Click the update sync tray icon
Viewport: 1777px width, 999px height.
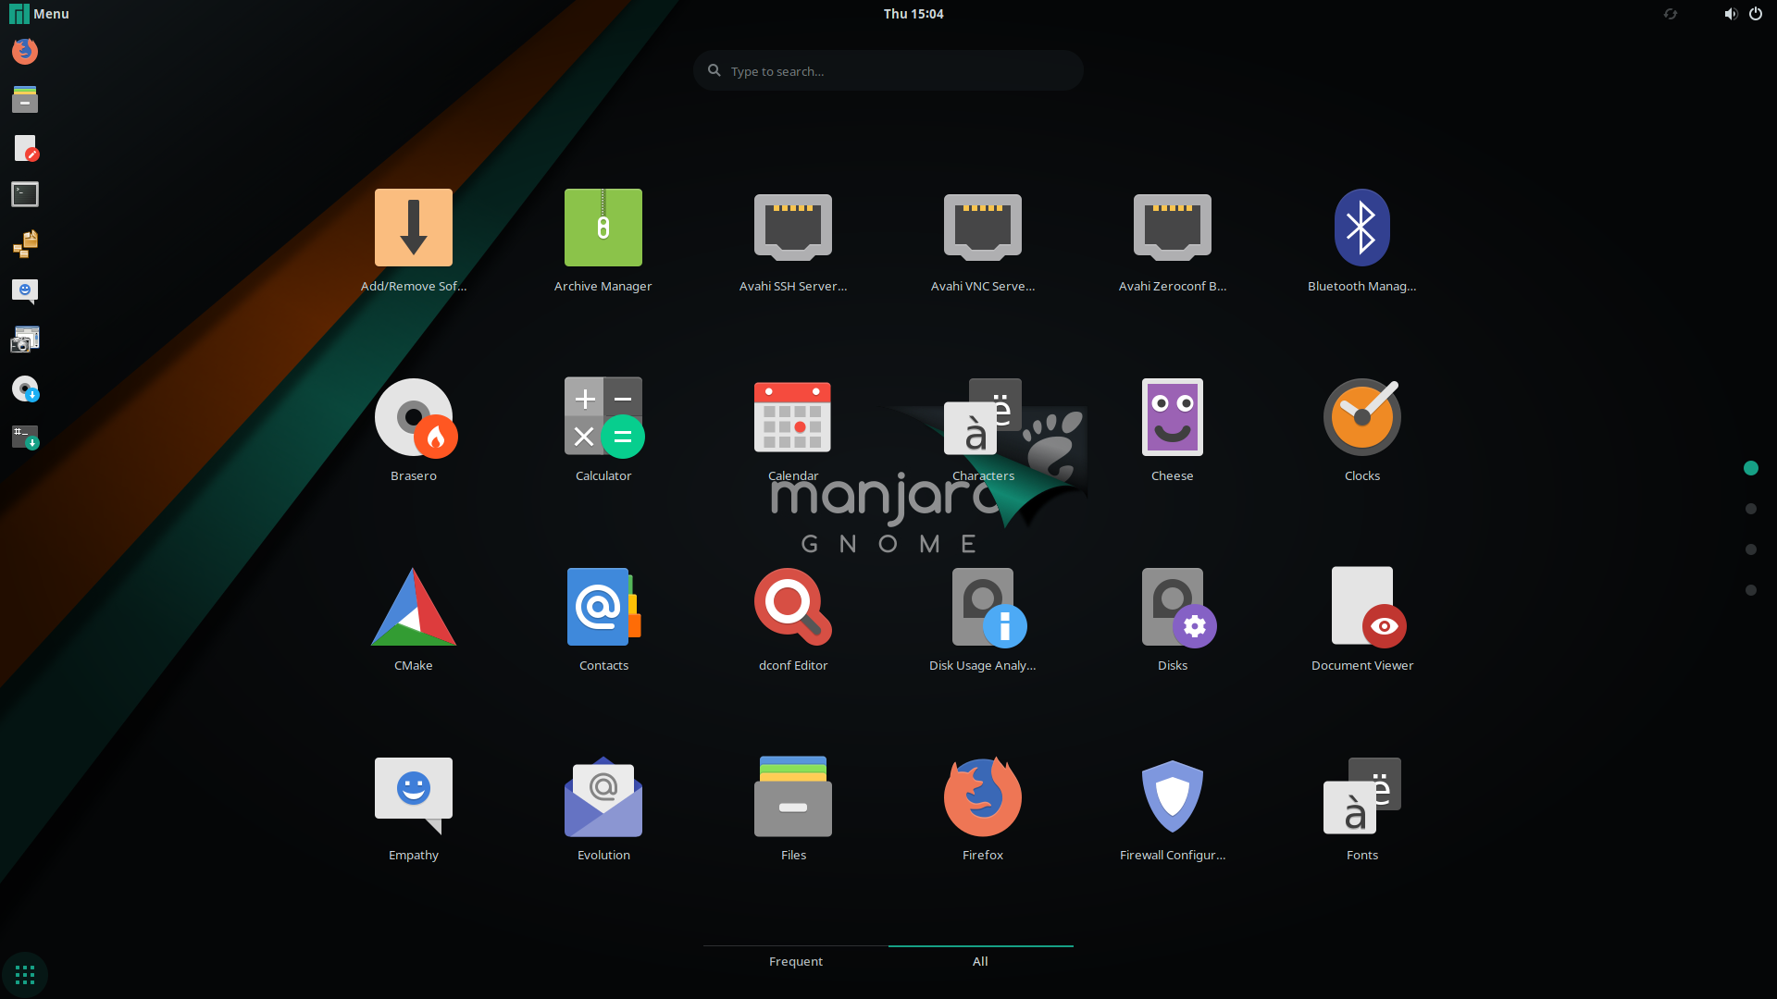1671,14
